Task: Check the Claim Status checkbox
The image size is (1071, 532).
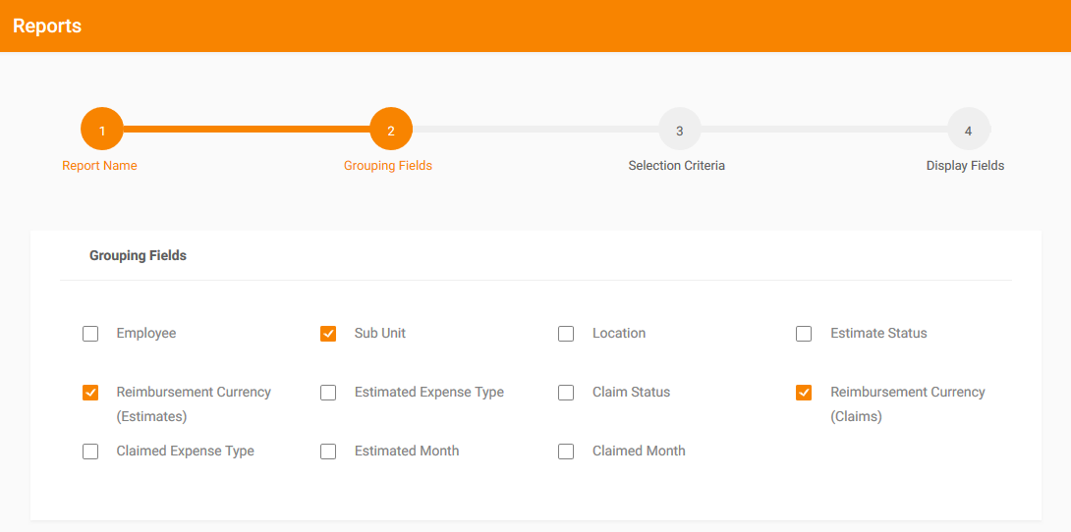Action: coord(566,393)
